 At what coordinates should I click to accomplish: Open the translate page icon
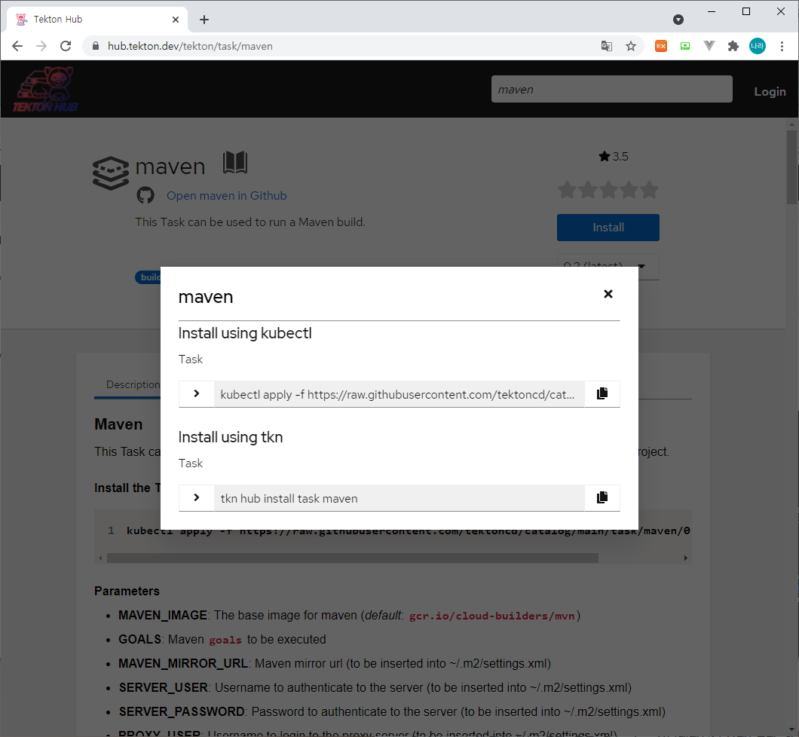pyautogui.click(x=606, y=47)
